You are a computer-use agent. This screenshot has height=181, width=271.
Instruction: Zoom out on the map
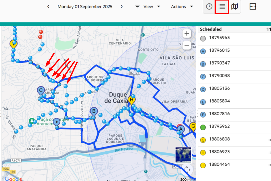(x=187, y=46)
